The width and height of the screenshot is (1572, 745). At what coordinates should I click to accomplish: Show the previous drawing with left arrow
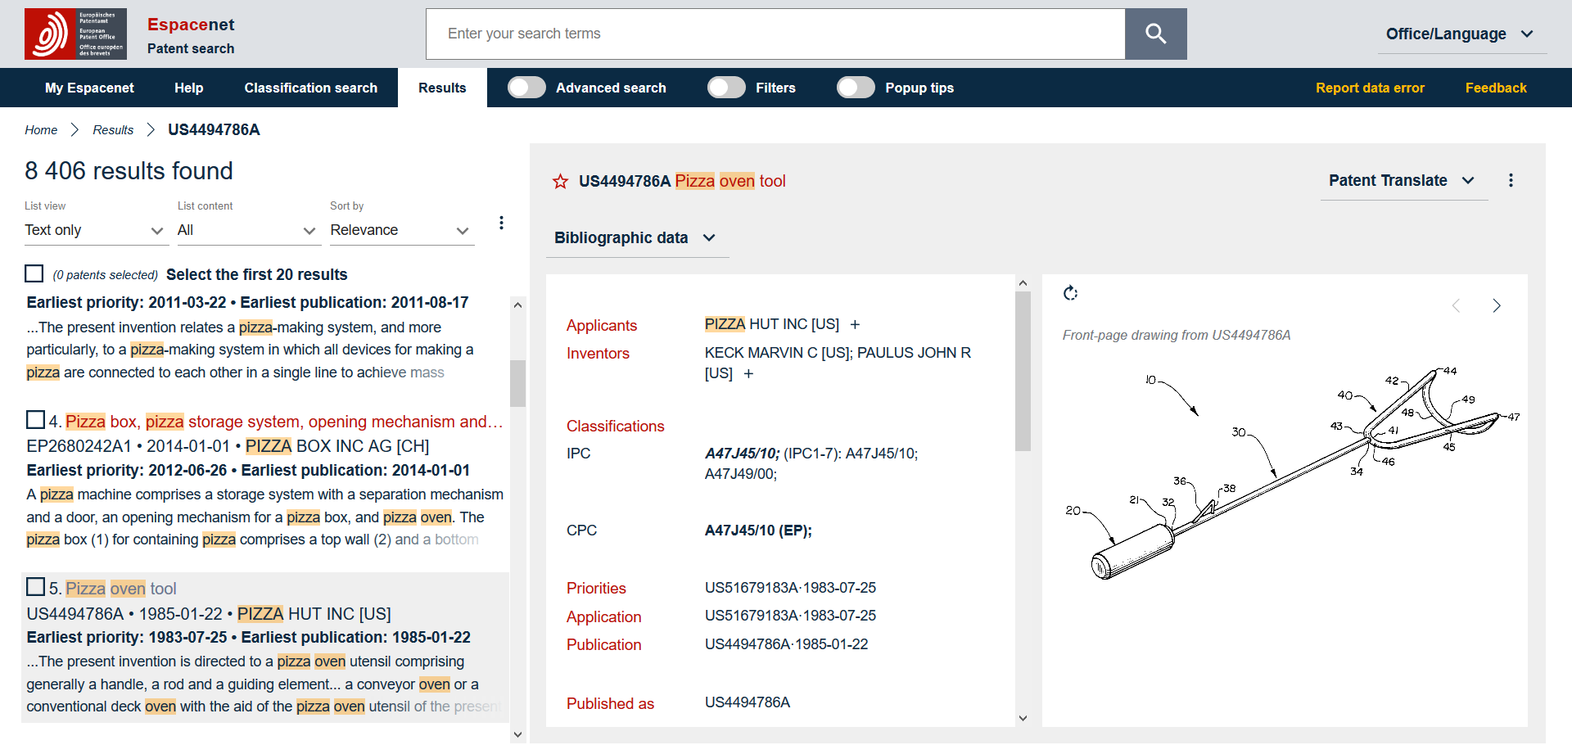[x=1456, y=305]
